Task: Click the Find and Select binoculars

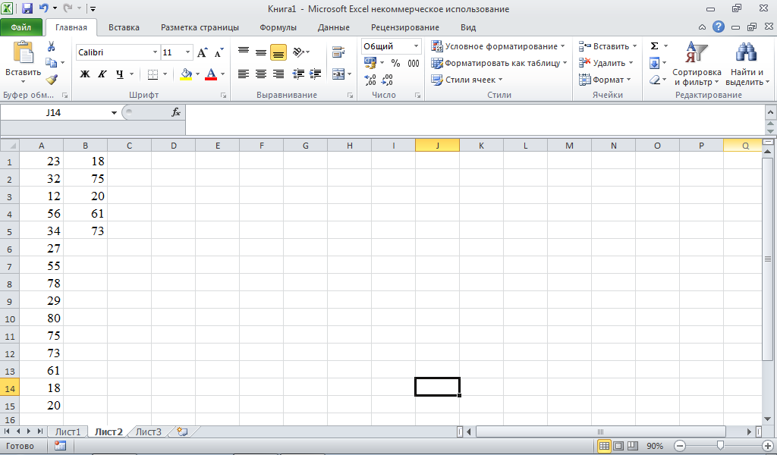Action: 744,64
